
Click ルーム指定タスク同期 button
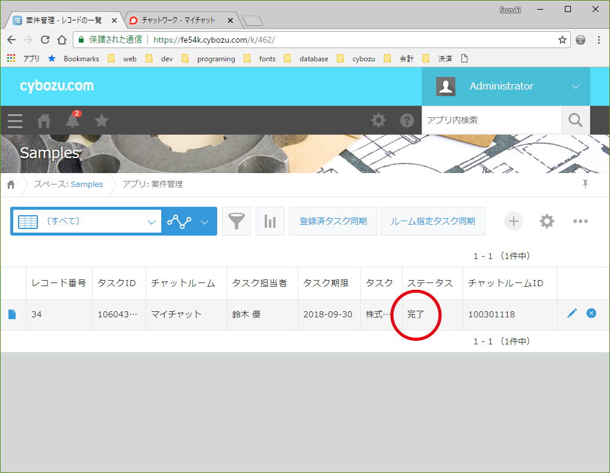coord(433,221)
